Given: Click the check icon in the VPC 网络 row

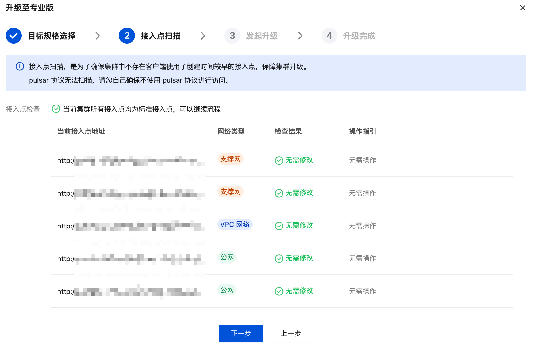Looking at the screenshot, I should pos(279,226).
